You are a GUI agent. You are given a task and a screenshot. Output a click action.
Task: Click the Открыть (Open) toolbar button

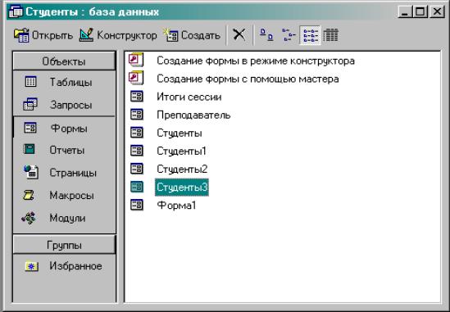tap(43, 35)
